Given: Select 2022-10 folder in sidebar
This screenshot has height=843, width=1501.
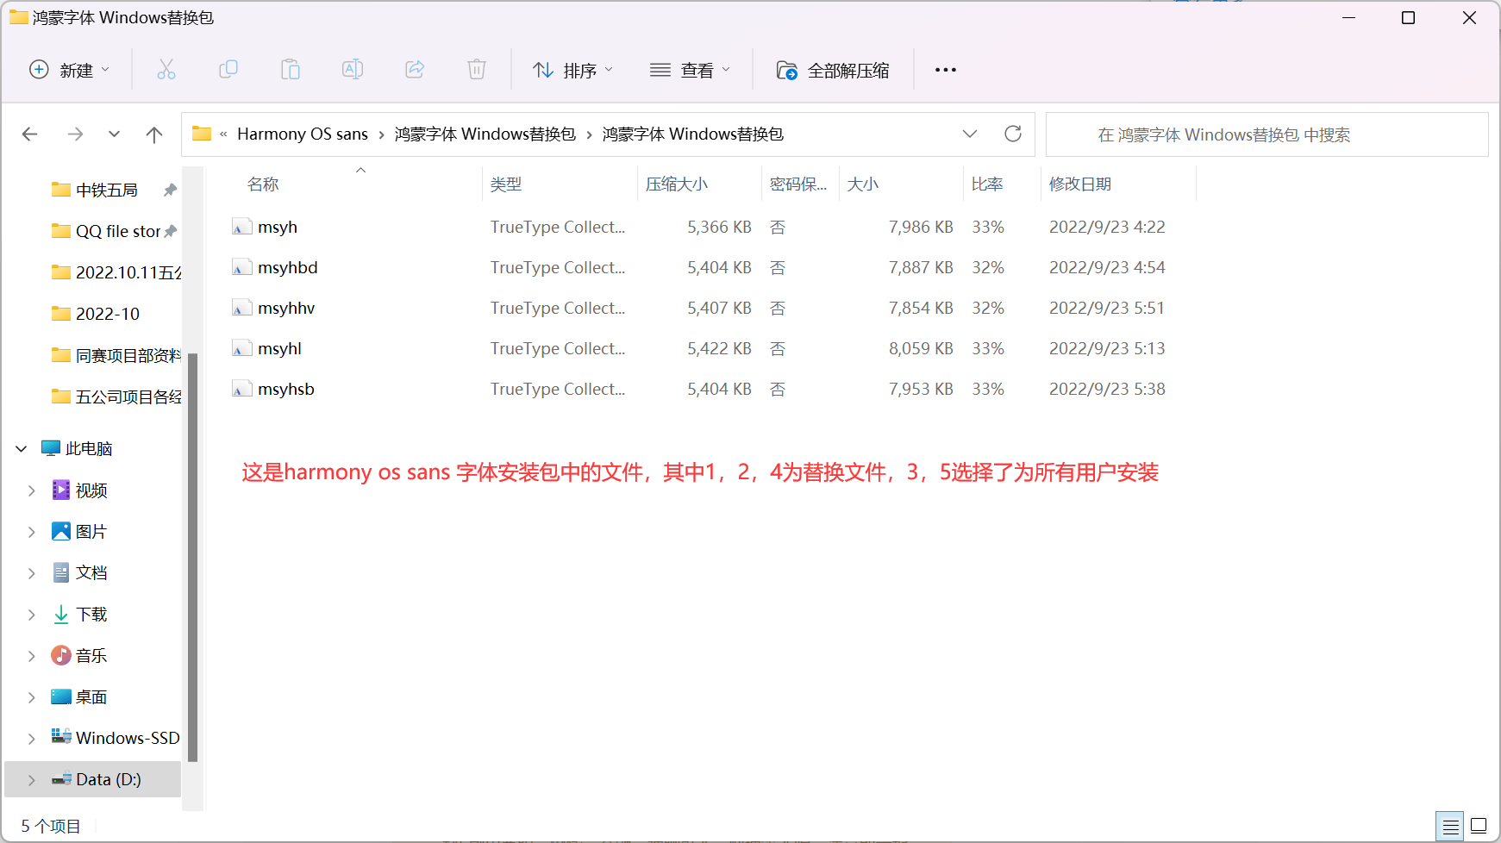Looking at the screenshot, I should tap(108, 314).
